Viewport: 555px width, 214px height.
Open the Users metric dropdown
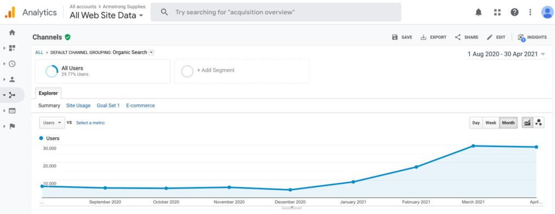coord(52,123)
